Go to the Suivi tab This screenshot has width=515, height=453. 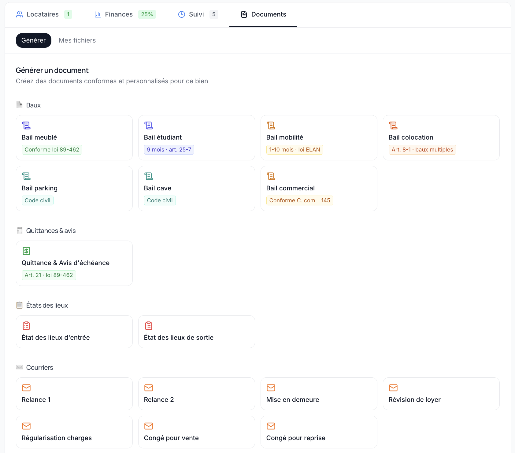[x=196, y=14]
